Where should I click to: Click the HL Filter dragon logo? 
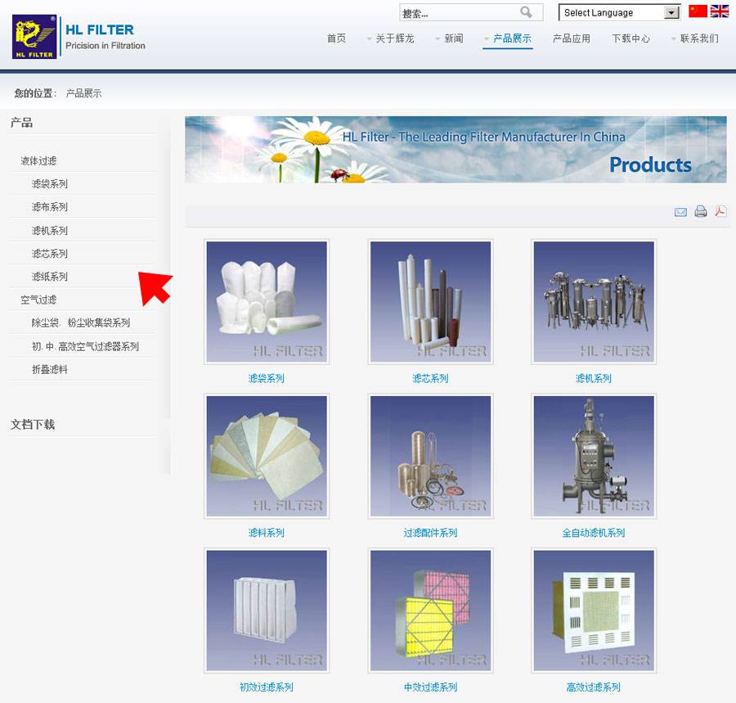[34, 38]
